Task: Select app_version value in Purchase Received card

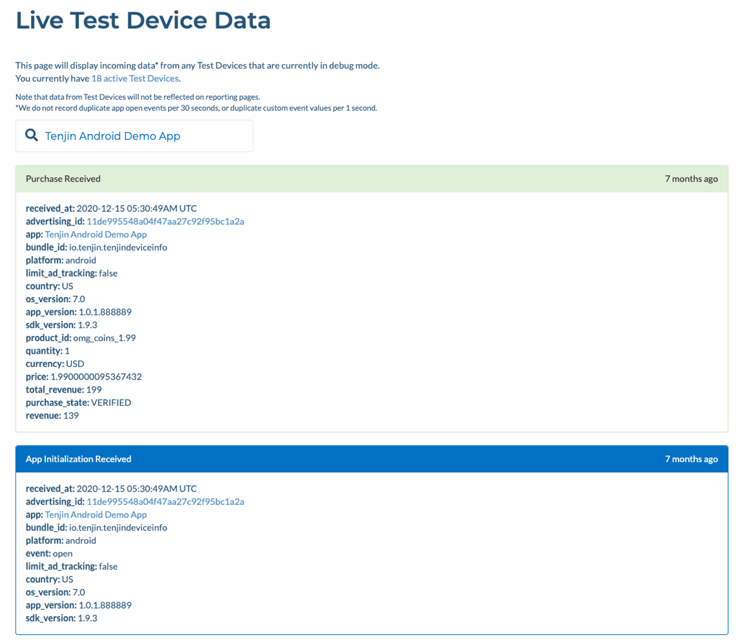Action: (x=105, y=312)
